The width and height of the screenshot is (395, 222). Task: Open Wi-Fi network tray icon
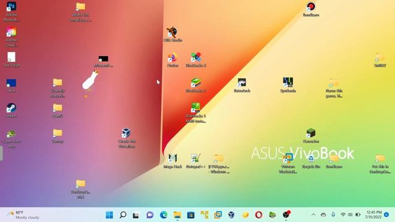(343, 215)
